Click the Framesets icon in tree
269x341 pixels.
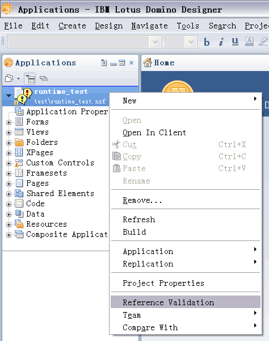coord(19,173)
